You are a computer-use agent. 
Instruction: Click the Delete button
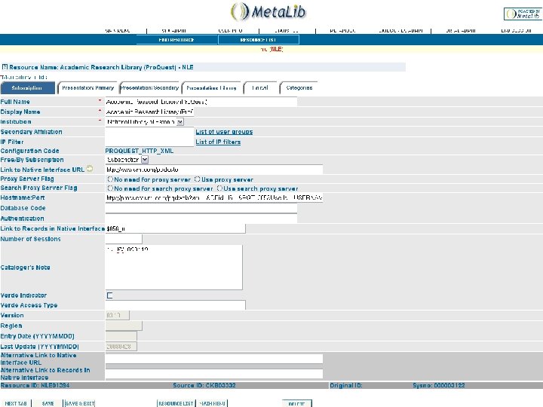pyautogui.click(x=297, y=403)
